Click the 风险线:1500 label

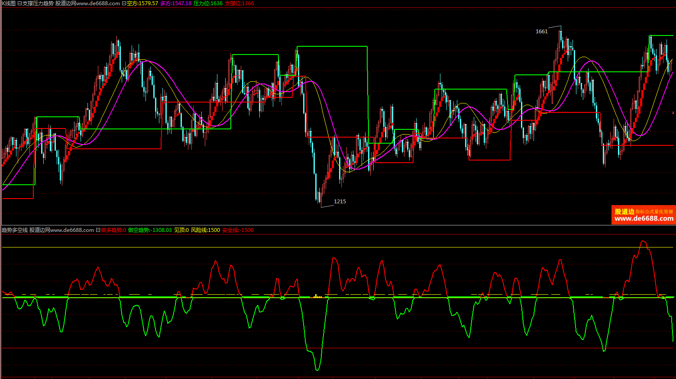205,230
